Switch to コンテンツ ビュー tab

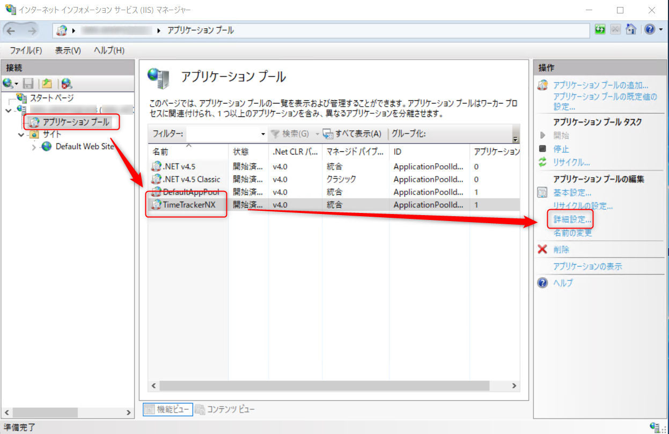224,410
